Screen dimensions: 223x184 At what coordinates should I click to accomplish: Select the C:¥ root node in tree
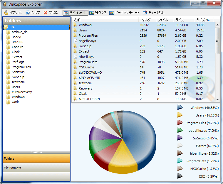(x=12, y=27)
